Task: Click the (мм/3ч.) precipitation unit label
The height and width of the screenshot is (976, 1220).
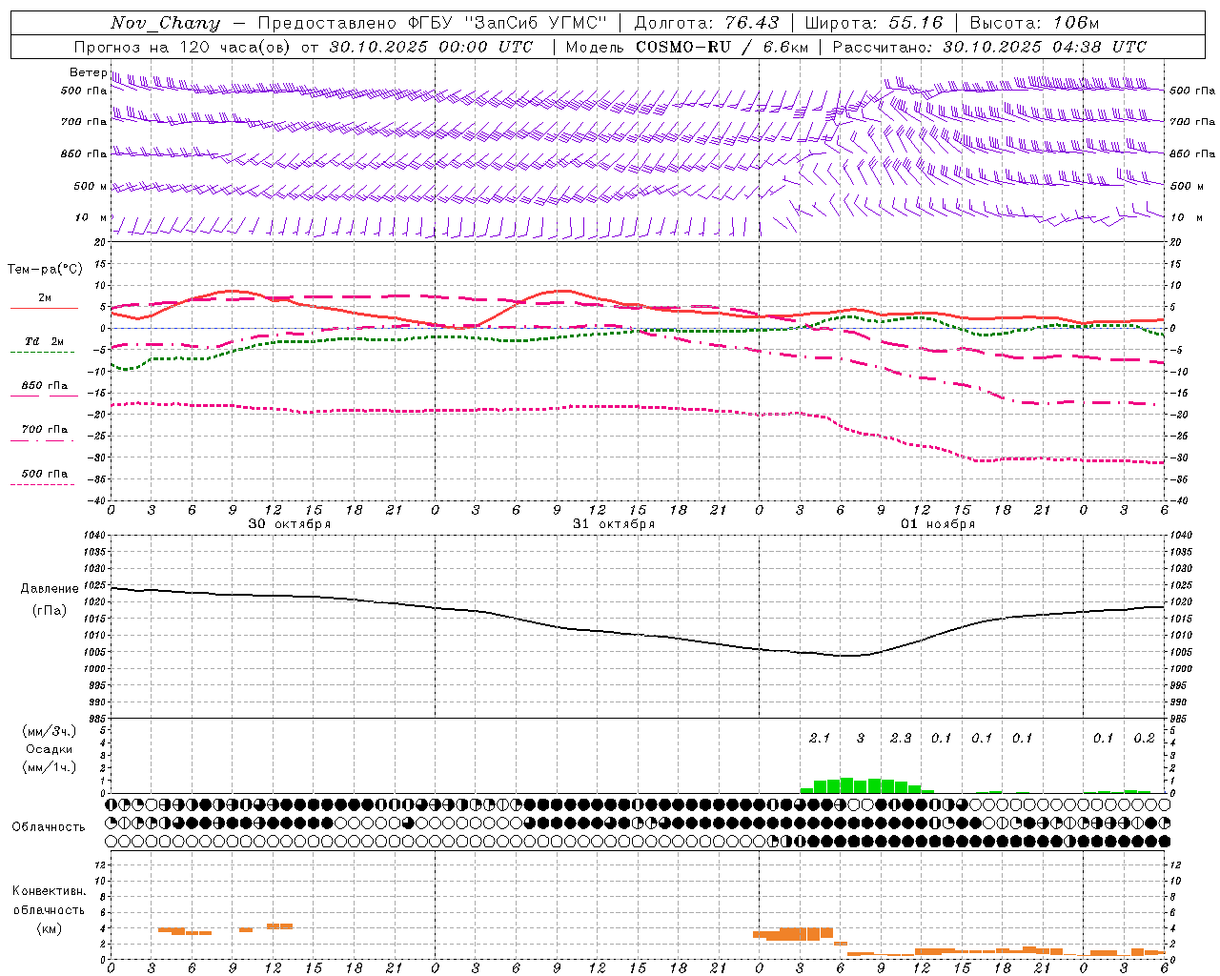Action: [x=50, y=731]
